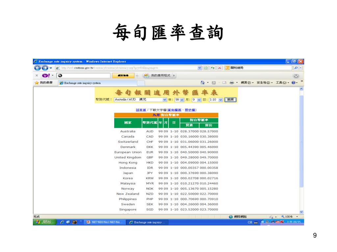Open the 工具(O) menu
The image size is (337, 252).
tap(282, 82)
